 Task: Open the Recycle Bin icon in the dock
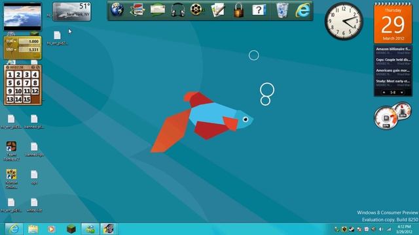point(282,10)
